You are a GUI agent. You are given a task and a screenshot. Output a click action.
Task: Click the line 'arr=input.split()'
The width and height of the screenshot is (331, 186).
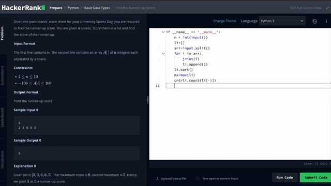click(192, 48)
